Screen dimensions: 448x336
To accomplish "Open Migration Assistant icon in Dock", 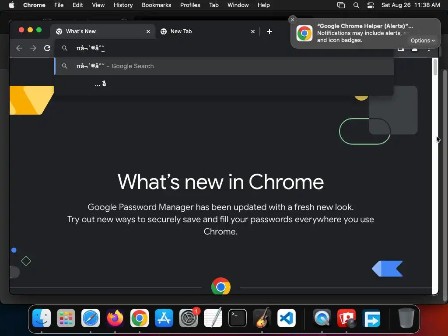I will pos(371,318).
